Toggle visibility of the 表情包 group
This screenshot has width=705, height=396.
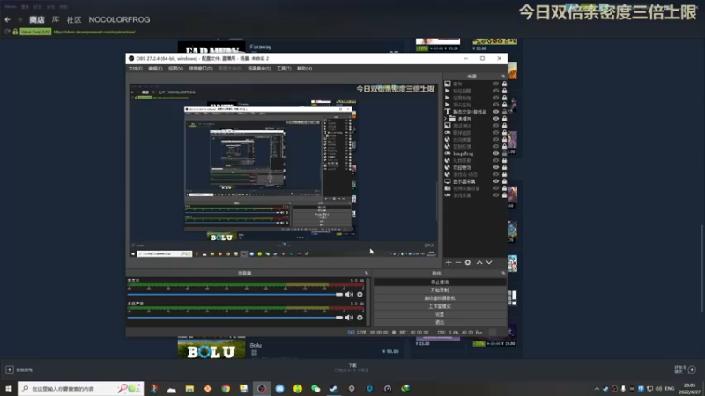[x=496, y=119]
